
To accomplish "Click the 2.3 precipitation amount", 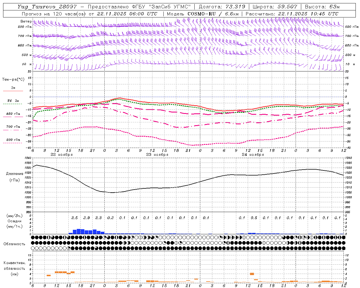I will 98,218.
